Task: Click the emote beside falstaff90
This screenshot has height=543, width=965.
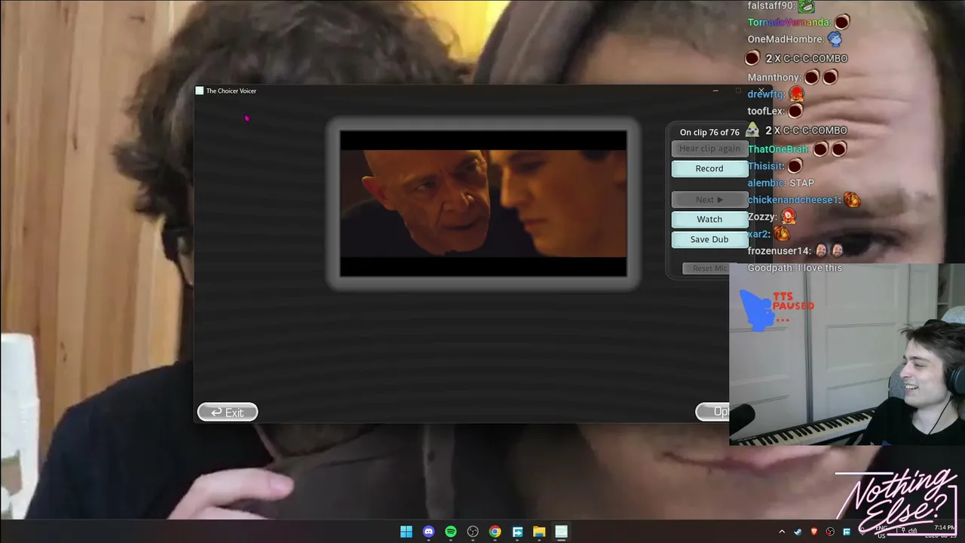Action: click(807, 6)
